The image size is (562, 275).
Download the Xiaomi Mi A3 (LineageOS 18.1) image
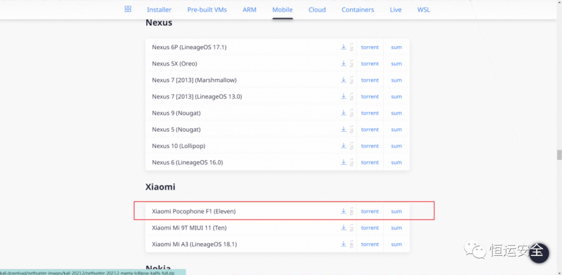343,244
